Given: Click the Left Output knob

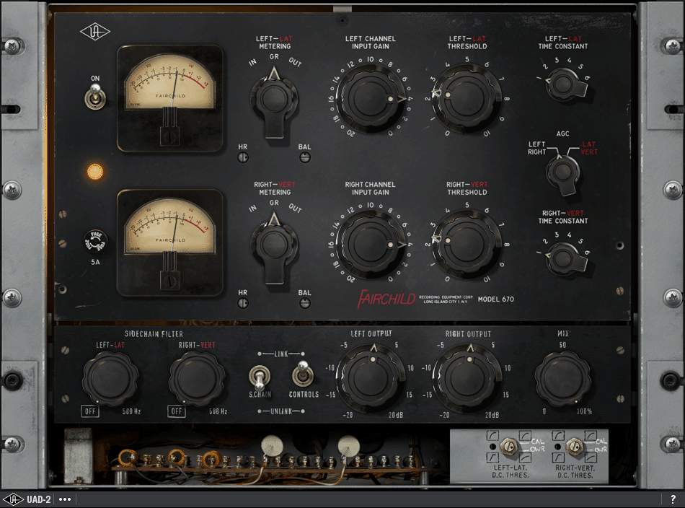Looking at the screenshot, I should pyautogui.click(x=371, y=378).
